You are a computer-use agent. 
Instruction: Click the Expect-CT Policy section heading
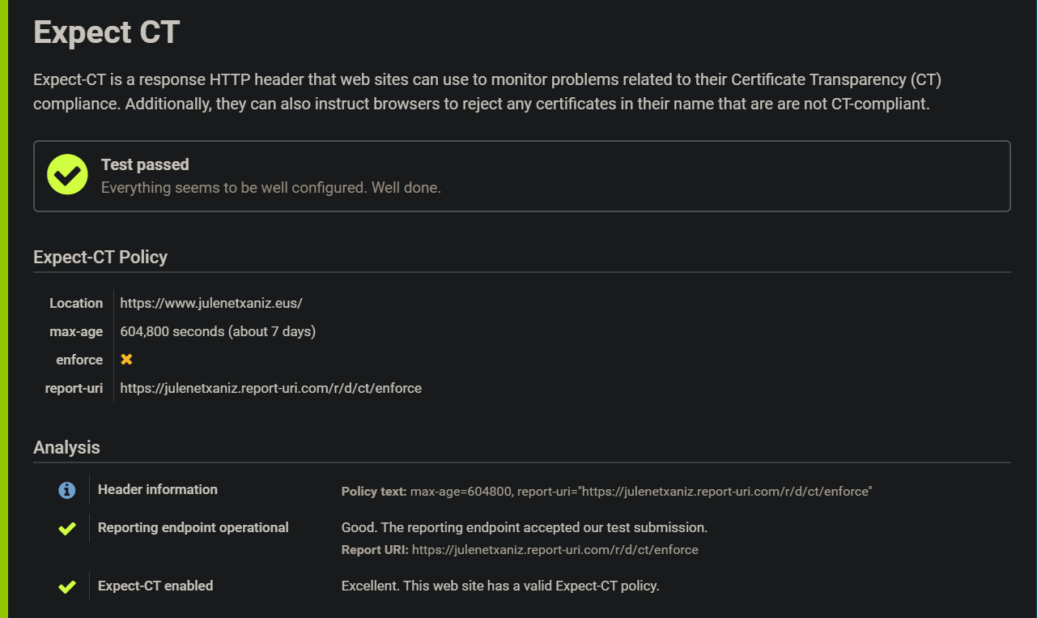coord(100,258)
